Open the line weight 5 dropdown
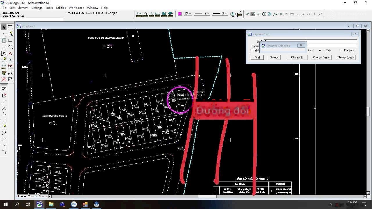 tap(220, 14)
